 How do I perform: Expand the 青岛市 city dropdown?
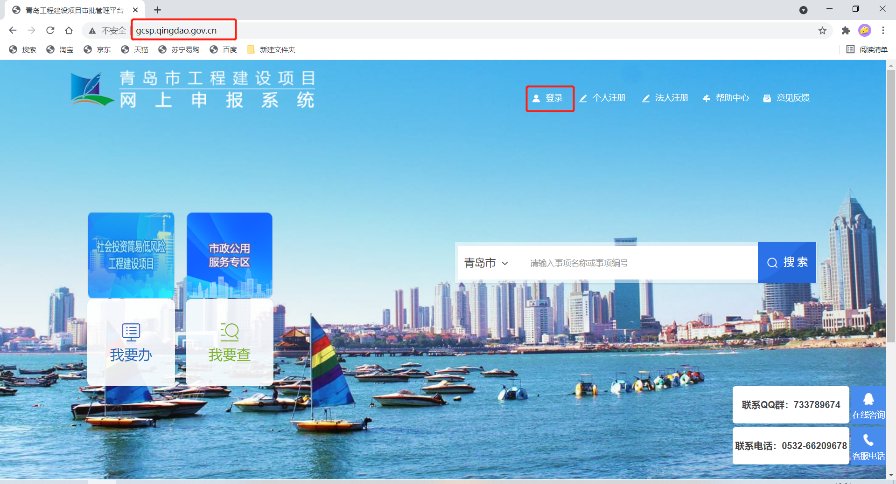(x=486, y=263)
